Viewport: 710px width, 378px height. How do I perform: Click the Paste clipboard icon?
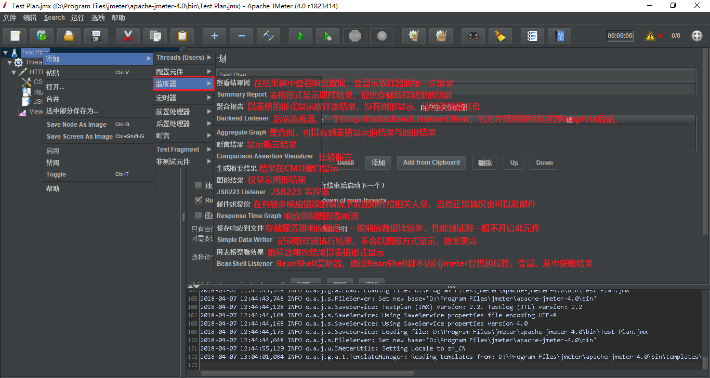click(182, 36)
